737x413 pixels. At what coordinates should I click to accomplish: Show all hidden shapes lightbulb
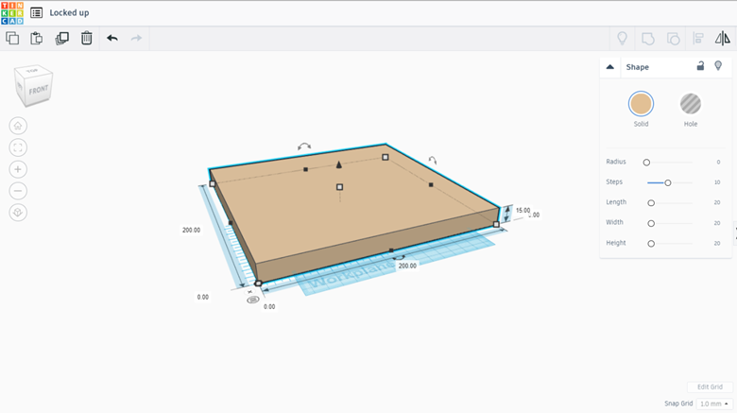622,38
